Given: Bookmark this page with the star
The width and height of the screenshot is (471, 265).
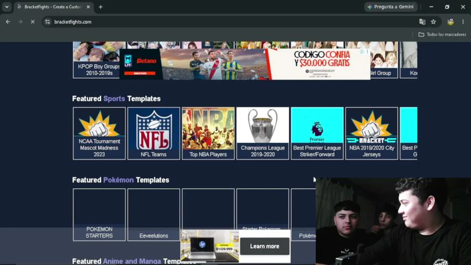Looking at the screenshot, I should 433,22.
